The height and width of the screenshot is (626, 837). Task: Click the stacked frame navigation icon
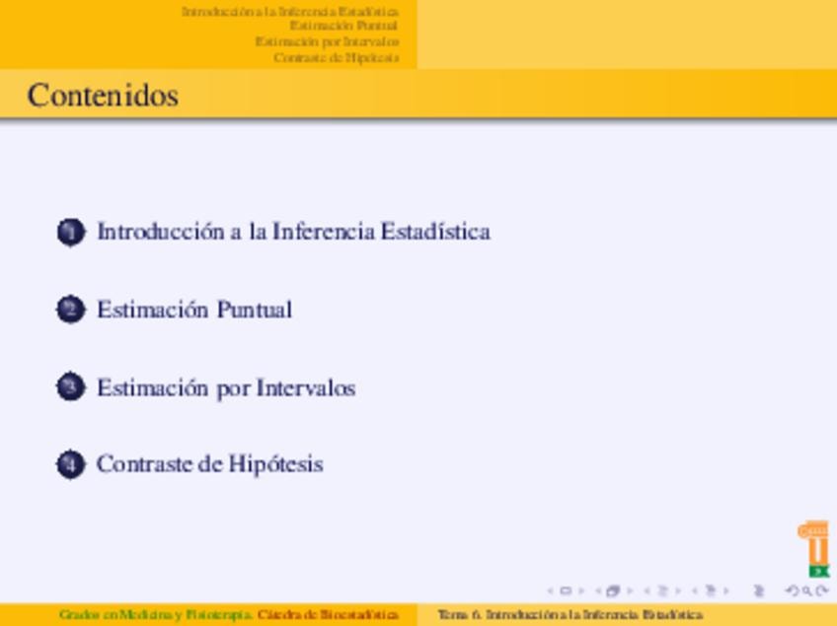click(613, 591)
